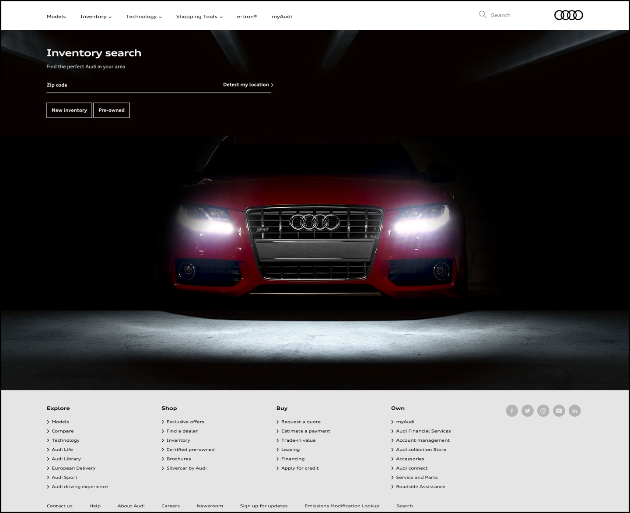
Task: Open the Roadside Assistance link
Action: 420,487
